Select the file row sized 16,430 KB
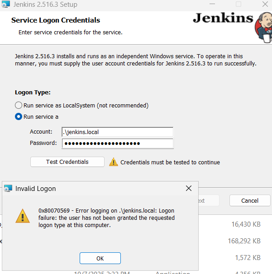Viewport: 272px width, 274px height. [245, 224]
